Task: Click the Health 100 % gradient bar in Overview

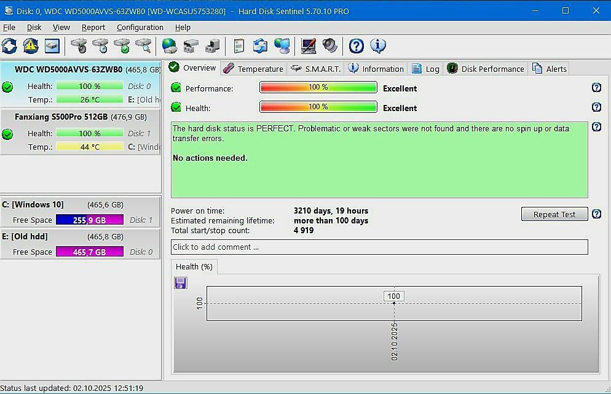Action: [x=318, y=107]
